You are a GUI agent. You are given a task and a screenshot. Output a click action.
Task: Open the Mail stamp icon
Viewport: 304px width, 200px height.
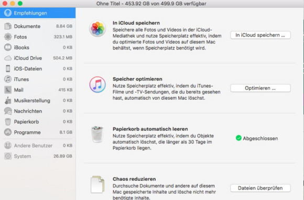[8, 90]
